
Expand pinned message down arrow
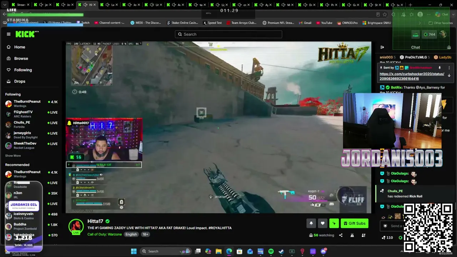click(449, 75)
